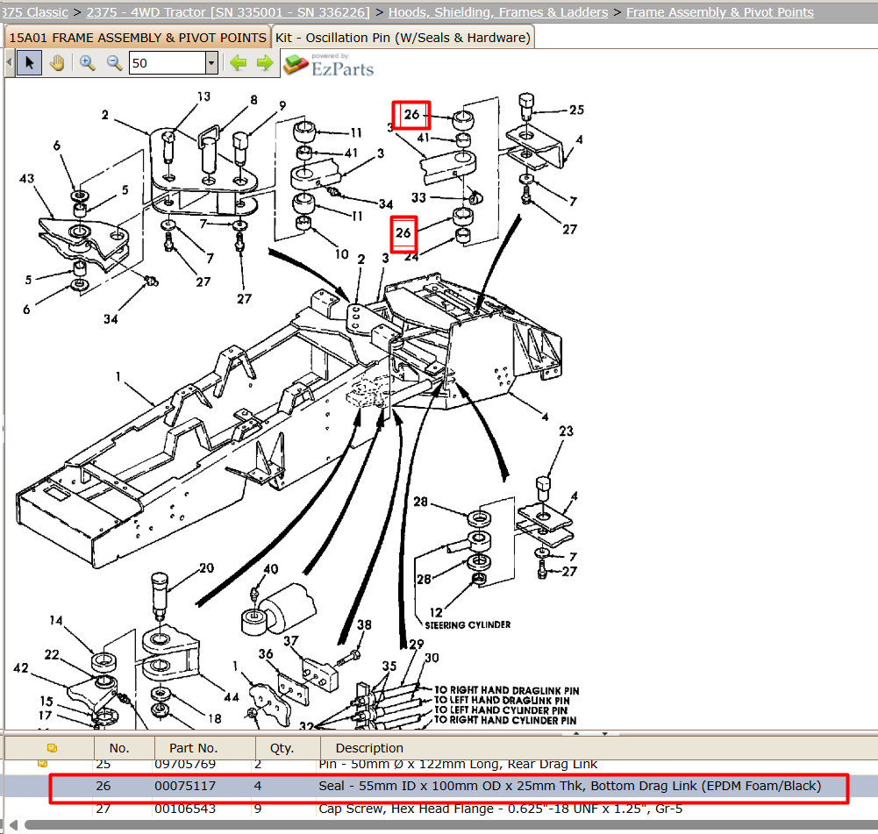Click callout number 13 in the diagram

coord(203,96)
